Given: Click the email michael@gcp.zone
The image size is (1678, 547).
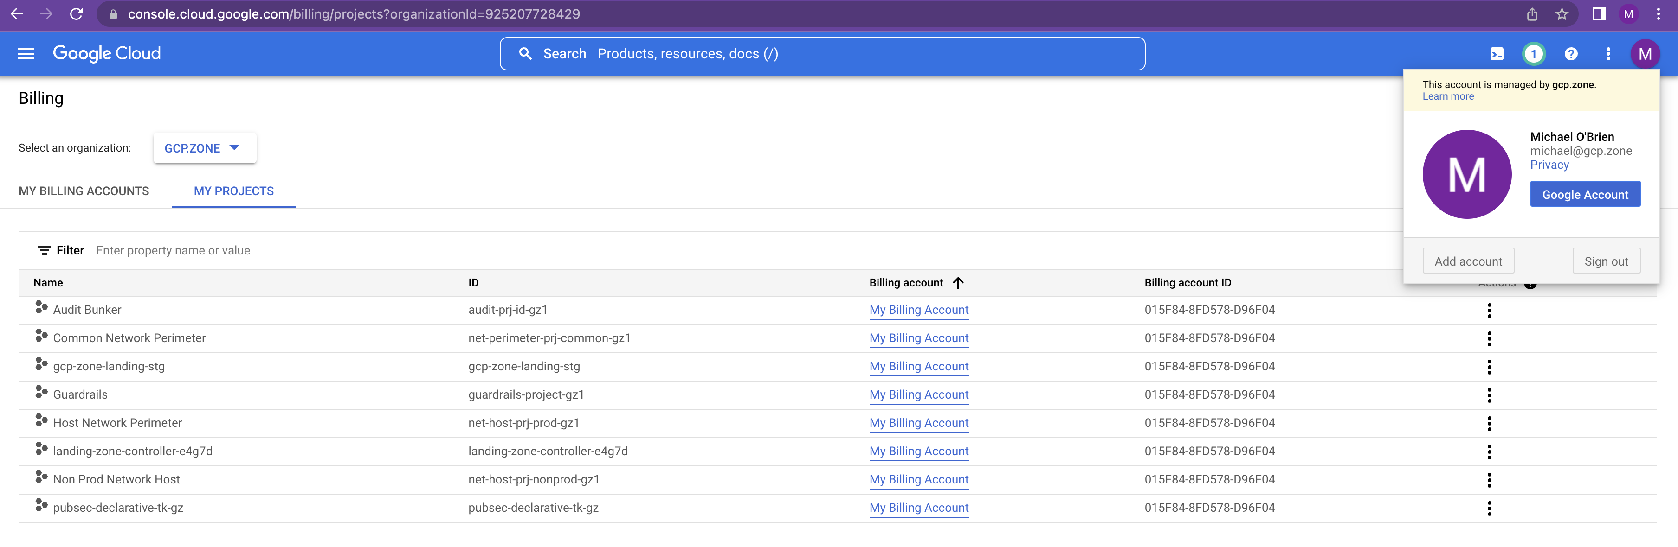Looking at the screenshot, I should tap(1581, 151).
